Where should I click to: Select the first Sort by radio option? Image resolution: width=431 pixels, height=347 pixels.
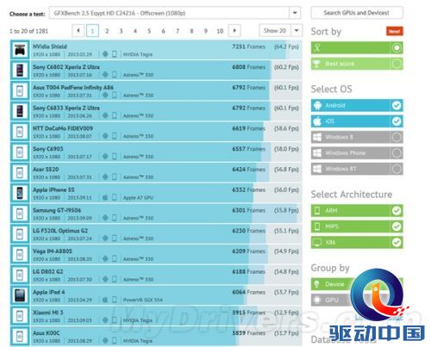(x=397, y=47)
